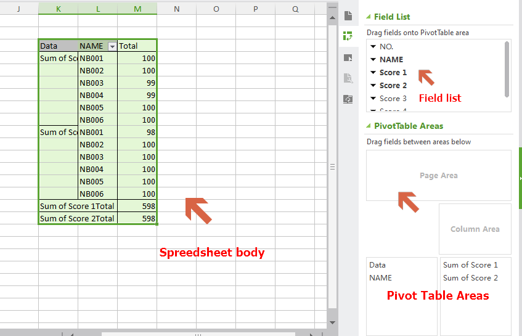Click the Total header cell in pivot table

[x=137, y=46]
